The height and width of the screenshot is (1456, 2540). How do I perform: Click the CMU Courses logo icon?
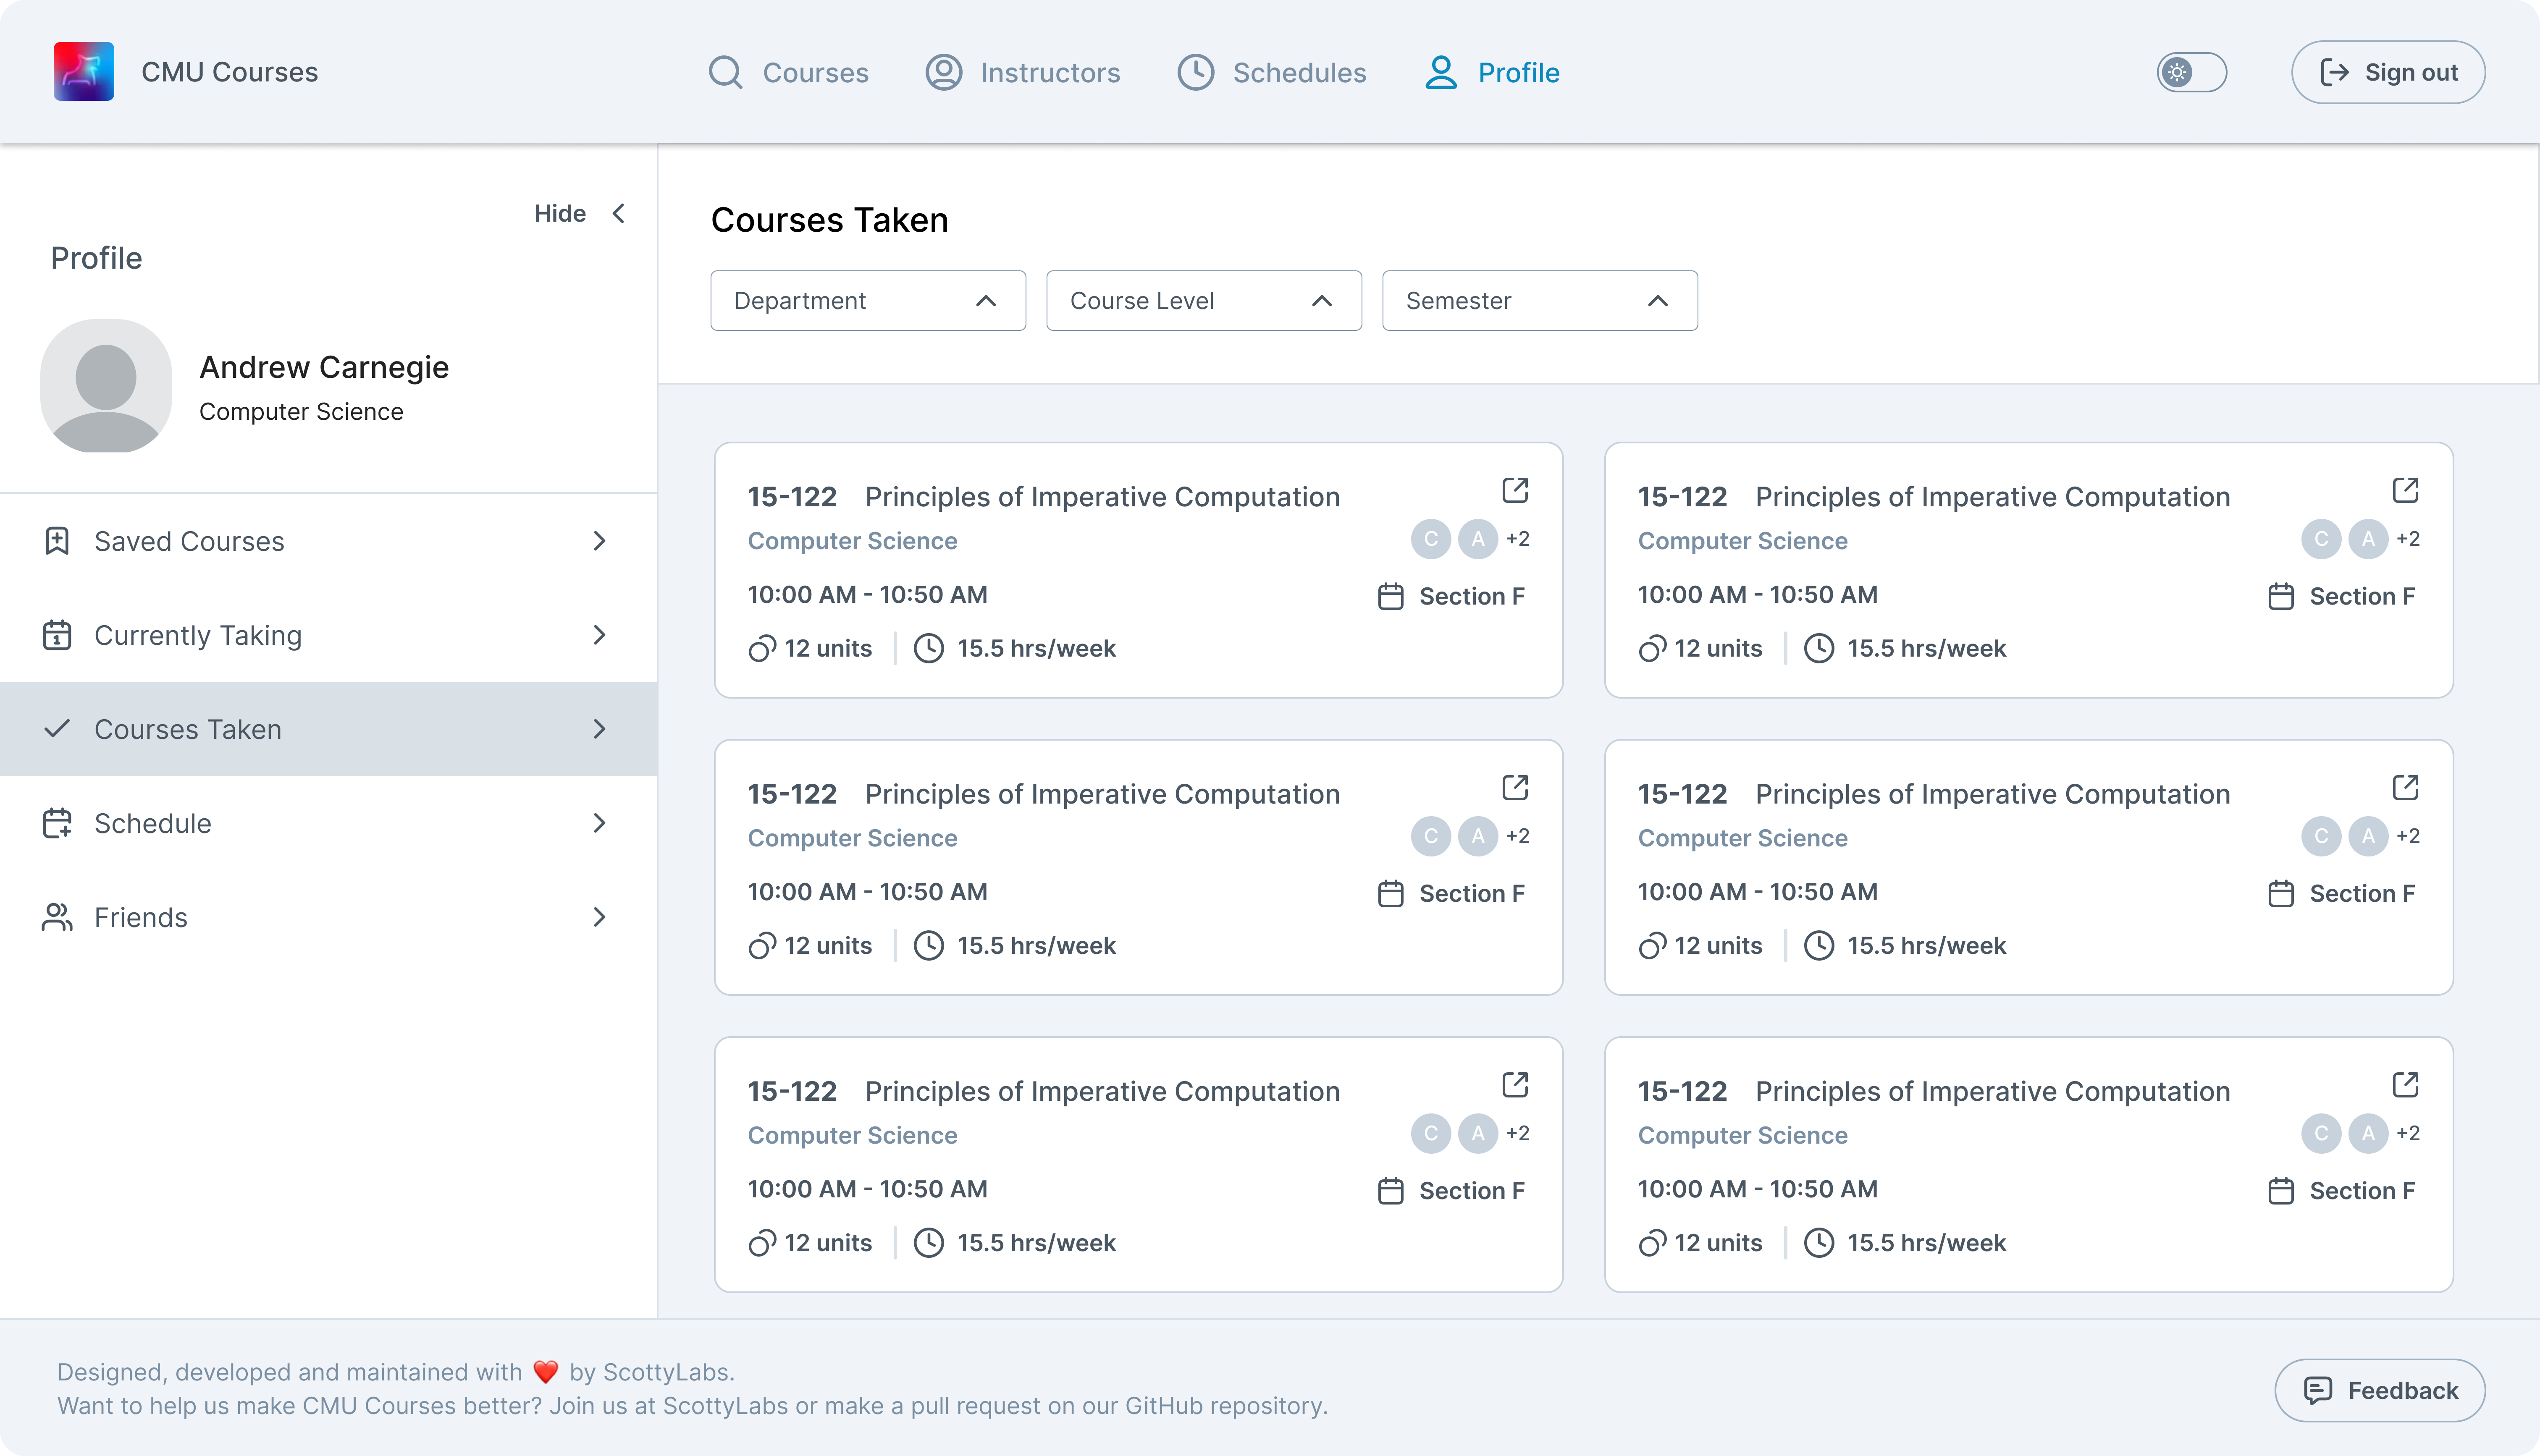(x=84, y=72)
